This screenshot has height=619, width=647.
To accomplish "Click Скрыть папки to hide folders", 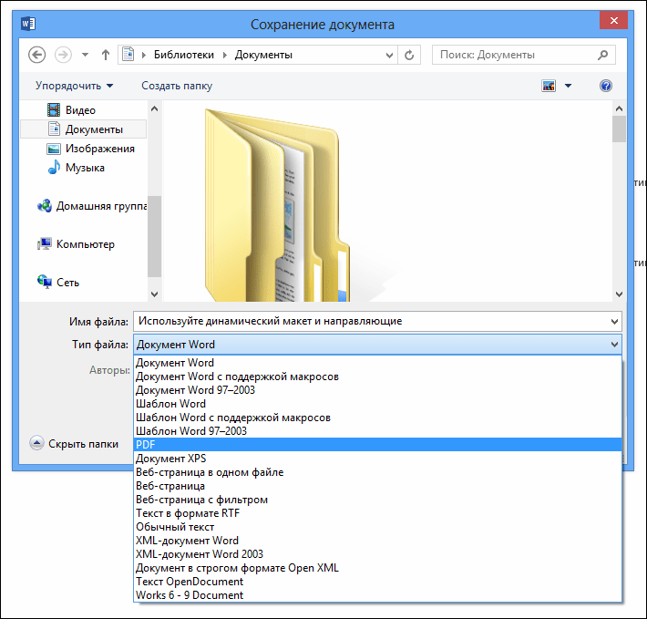I will click(75, 444).
